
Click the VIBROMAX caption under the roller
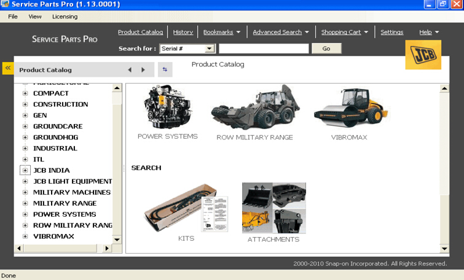(x=349, y=138)
